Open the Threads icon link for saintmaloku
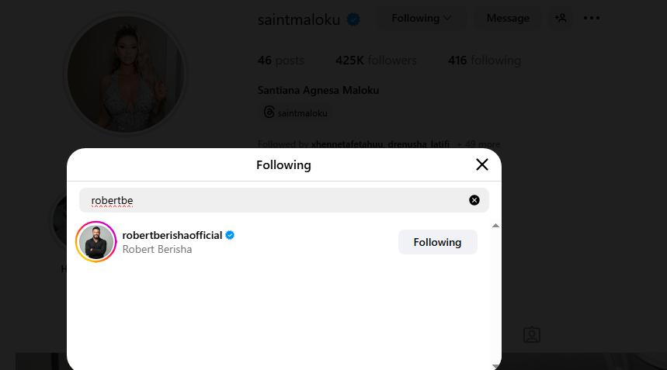The height and width of the screenshot is (370, 667). pos(269,112)
